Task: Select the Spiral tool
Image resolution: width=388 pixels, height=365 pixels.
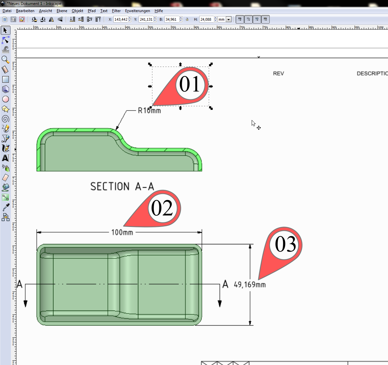Action: coord(5,118)
